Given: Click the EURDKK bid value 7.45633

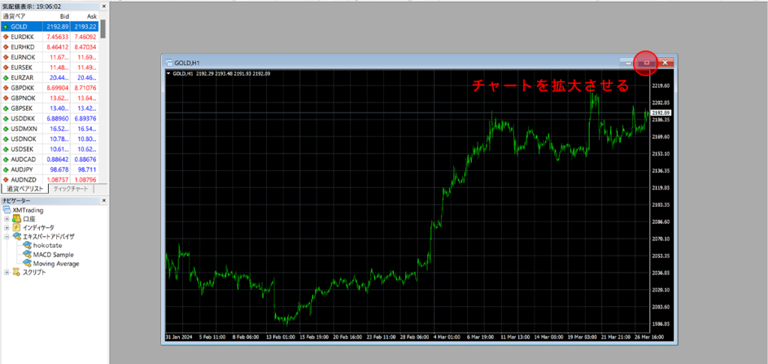Looking at the screenshot, I should (58, 37).
